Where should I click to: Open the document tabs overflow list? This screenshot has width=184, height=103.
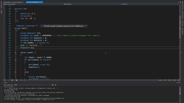(179, 2)
